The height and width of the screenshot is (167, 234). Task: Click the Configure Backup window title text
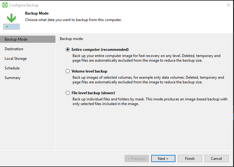coord(24,5)
